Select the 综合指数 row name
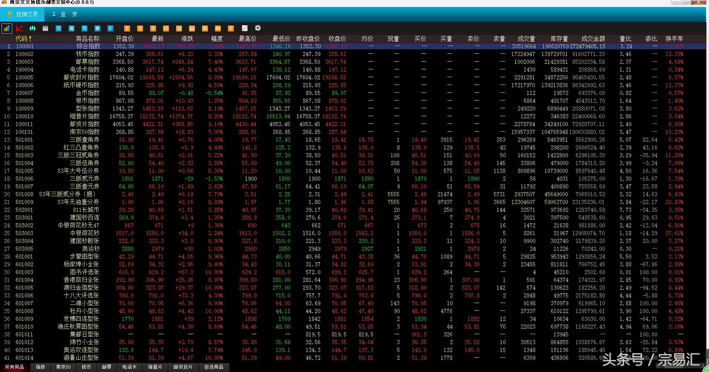Screen dimensions: 709x372 (88, 46)
